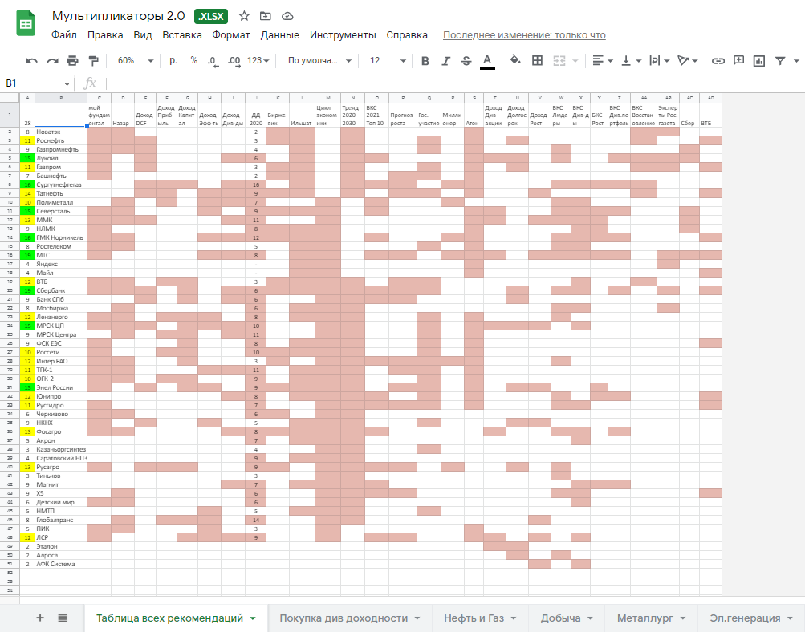Image resolution: width=805 pixels, height=632 pixels.
Task: Open the Формат menu
Action: (x=231, y=34)
